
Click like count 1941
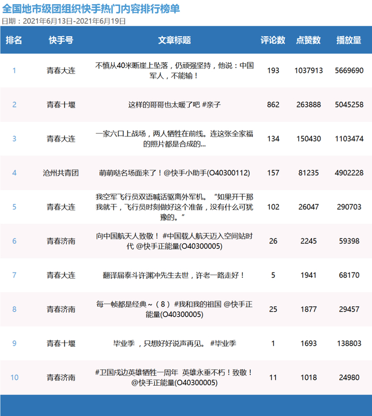(308, 275)
